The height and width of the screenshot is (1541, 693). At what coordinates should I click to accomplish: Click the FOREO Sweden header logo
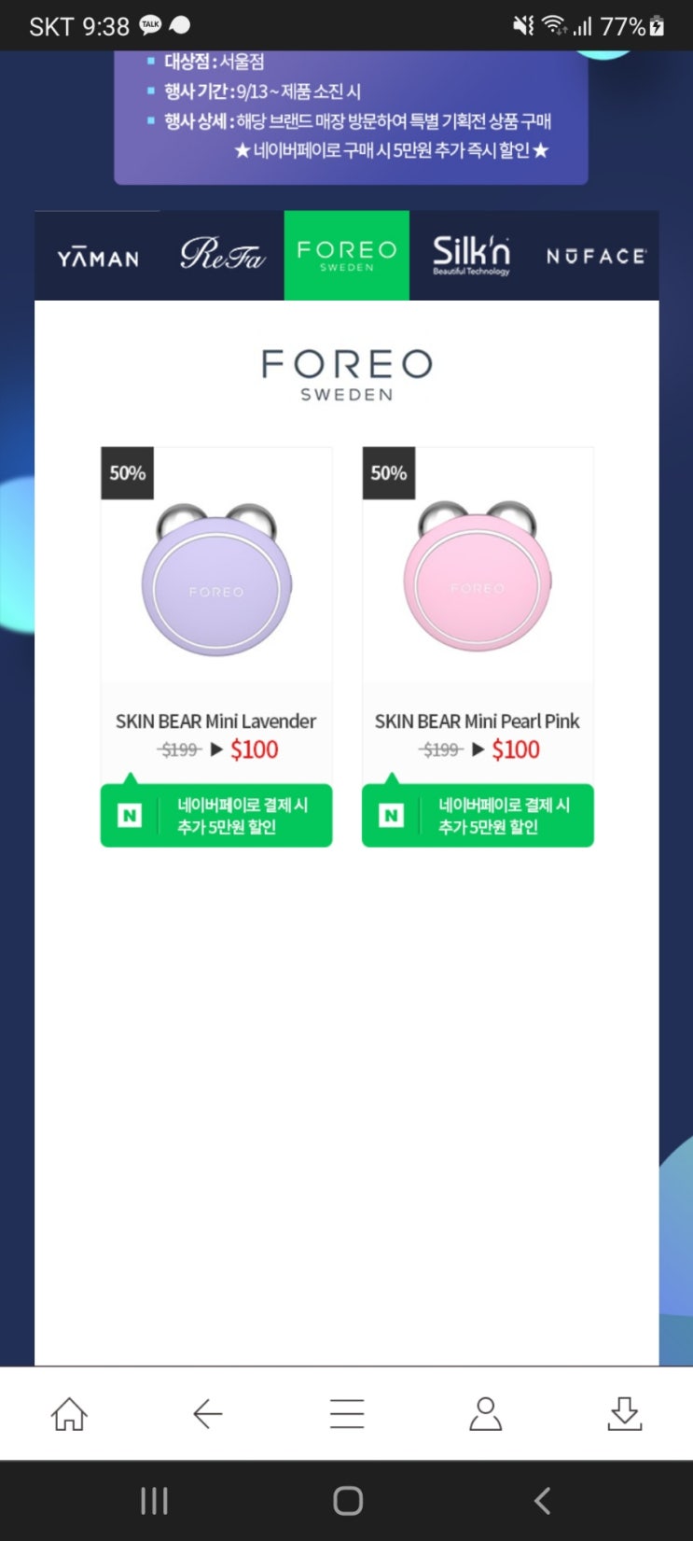coord(347,375)
